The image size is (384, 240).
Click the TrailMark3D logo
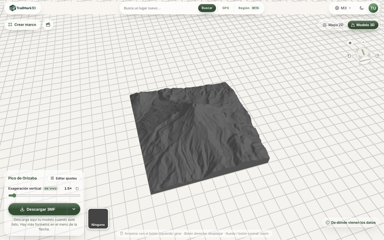pyautogui.click(x=22, y=8)
